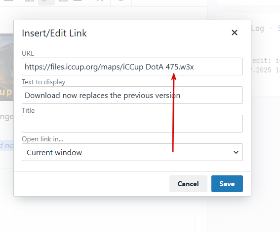This screenshot has height=232, width=280.
Task: Click the bookmark anchor toolbar icon
Action: click(x=100, y=1)
